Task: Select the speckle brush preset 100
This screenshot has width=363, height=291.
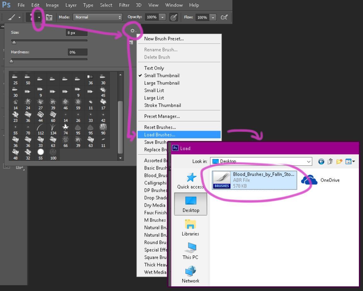Action: click(53, 154)
